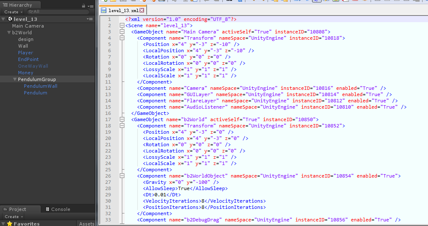The width and height of the screenshot is (428, 226).
Task: Fold the Main Camera GameObject at line 3
Action: (x=122, y=32)
